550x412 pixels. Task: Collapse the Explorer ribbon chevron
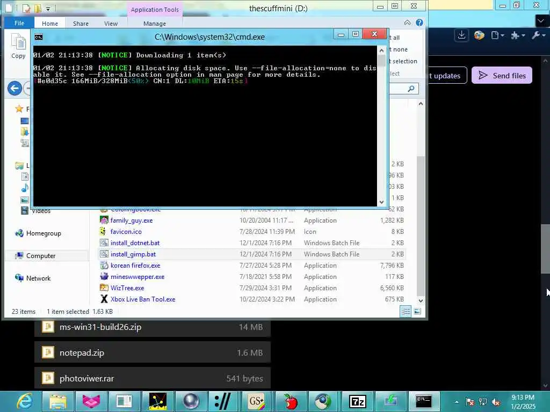click(x=407, y=23)
